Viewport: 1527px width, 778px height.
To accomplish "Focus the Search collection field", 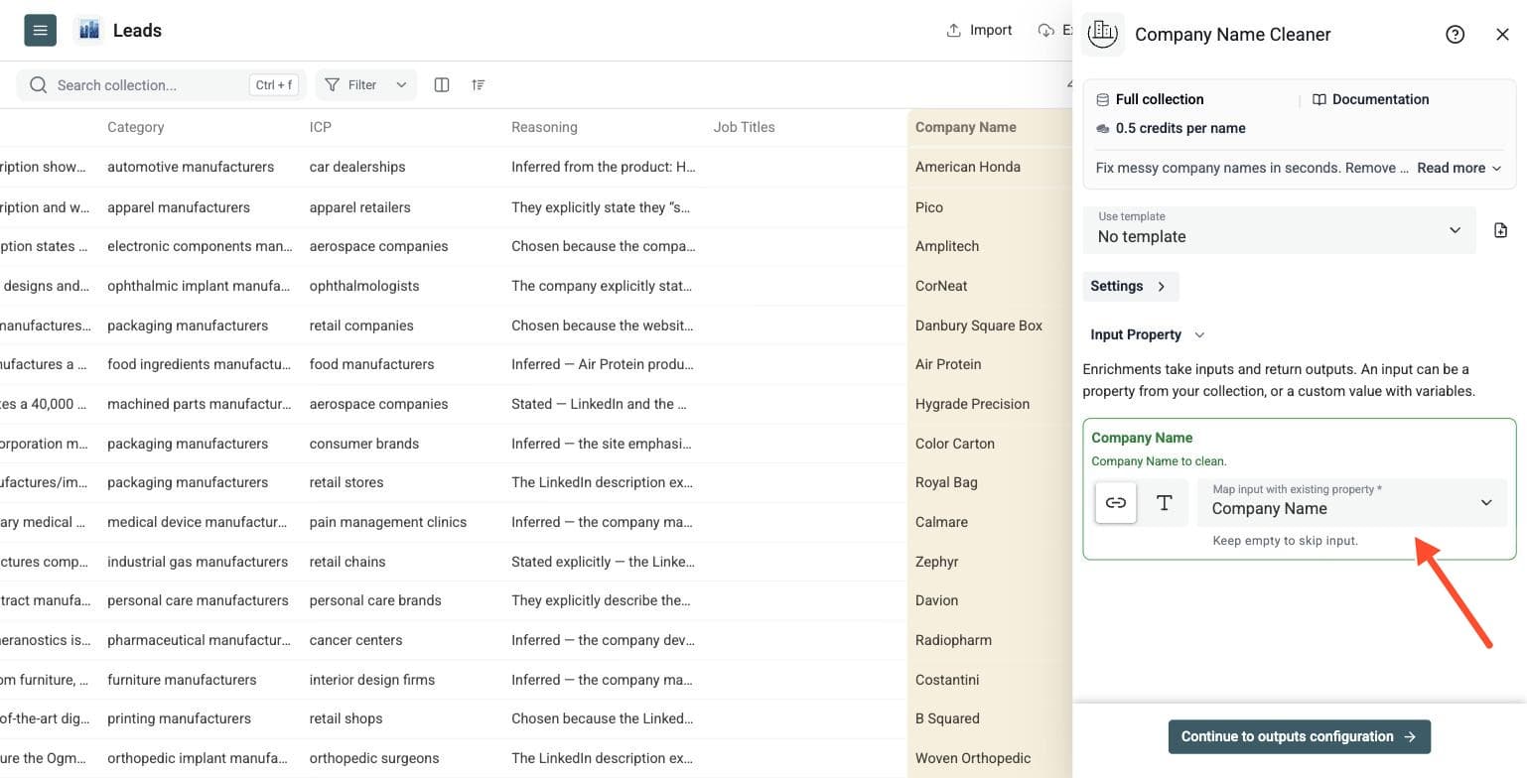I will pyautogui.click(x=162, y=84).
